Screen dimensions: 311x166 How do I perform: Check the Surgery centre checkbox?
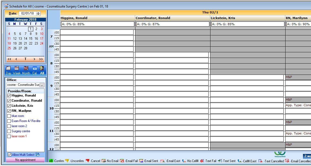[x=9, y=131]
